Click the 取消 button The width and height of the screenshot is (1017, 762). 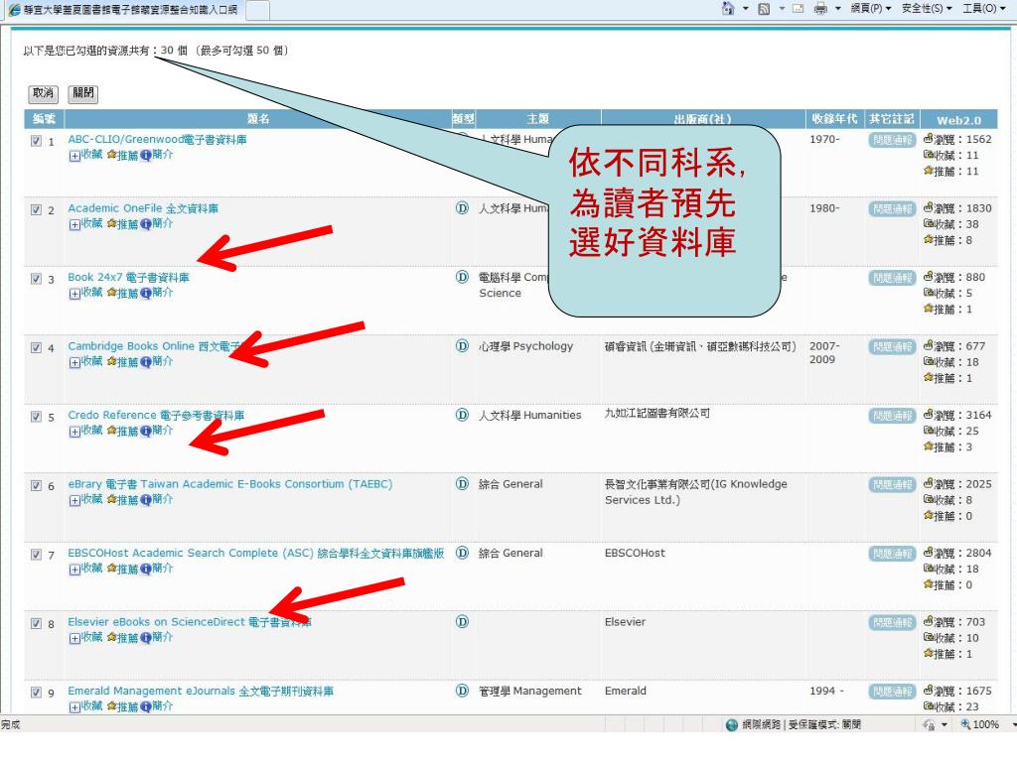click(x=43, y=93)
